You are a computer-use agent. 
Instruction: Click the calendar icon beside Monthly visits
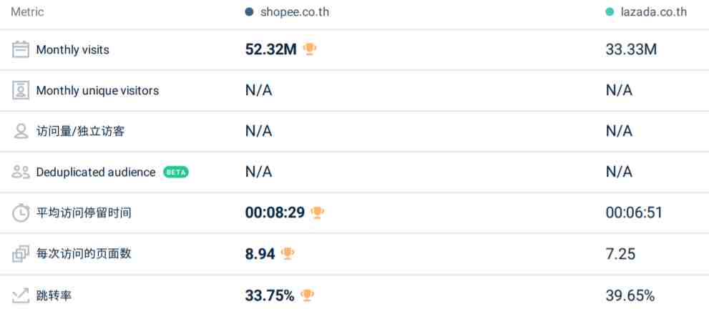tap(20, 49)
